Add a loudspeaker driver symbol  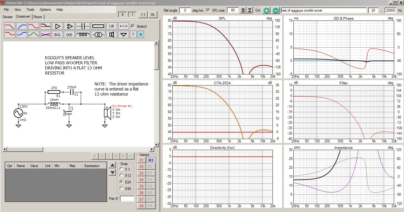(112, 35)
